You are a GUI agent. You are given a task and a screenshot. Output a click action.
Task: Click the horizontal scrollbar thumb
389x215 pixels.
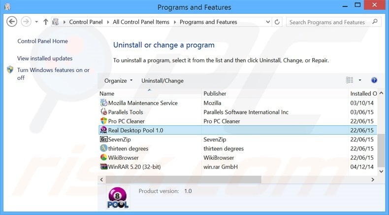tap(183, 179)
